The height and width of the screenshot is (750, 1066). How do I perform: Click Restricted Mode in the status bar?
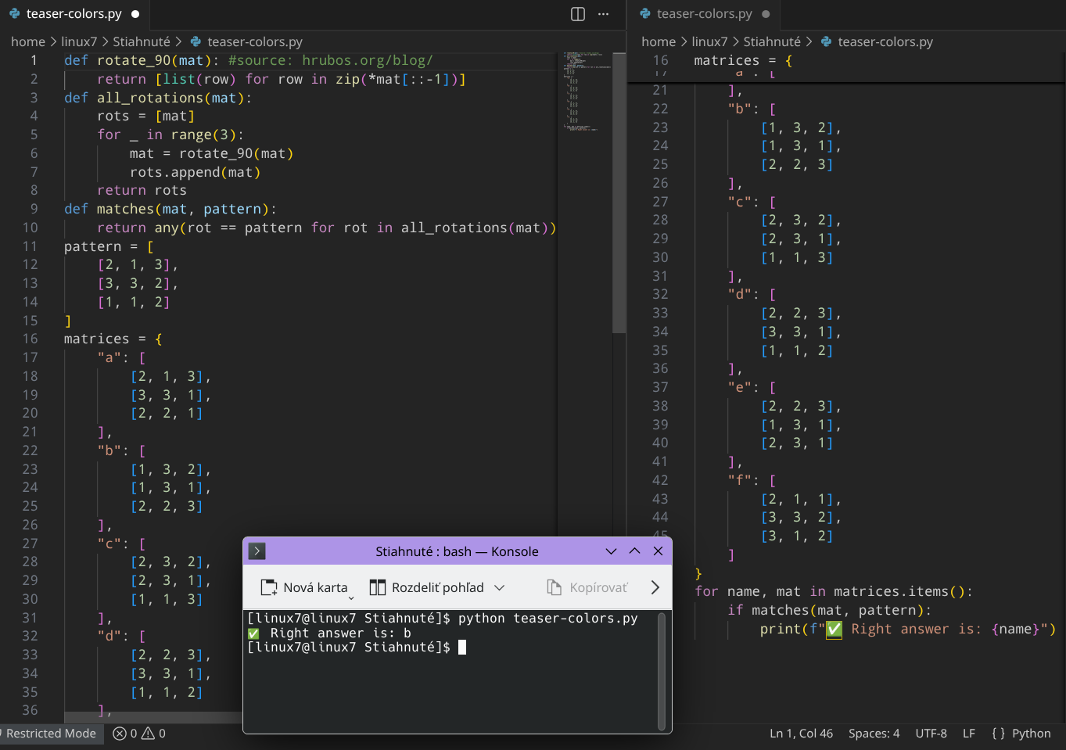[51, 734]
